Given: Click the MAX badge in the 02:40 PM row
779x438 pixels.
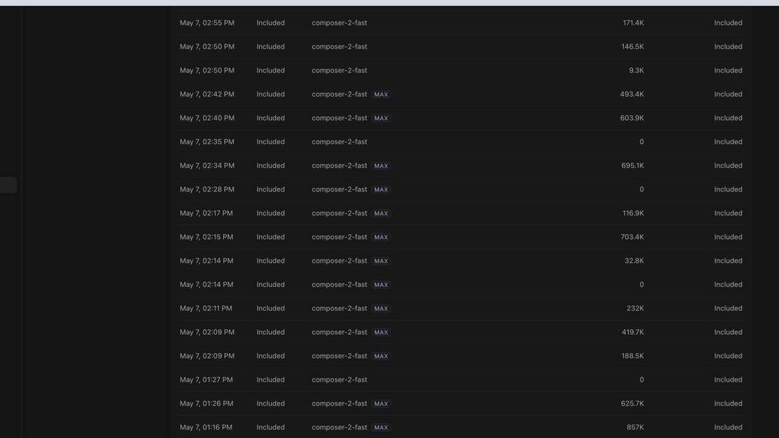Looking at the screenshot, I should [381, 118].
